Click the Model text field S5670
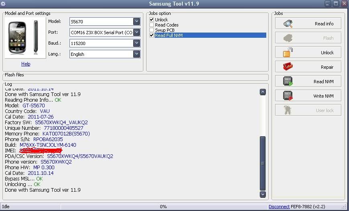The width and height of the screenshot is (349, 211). point(102,22)
